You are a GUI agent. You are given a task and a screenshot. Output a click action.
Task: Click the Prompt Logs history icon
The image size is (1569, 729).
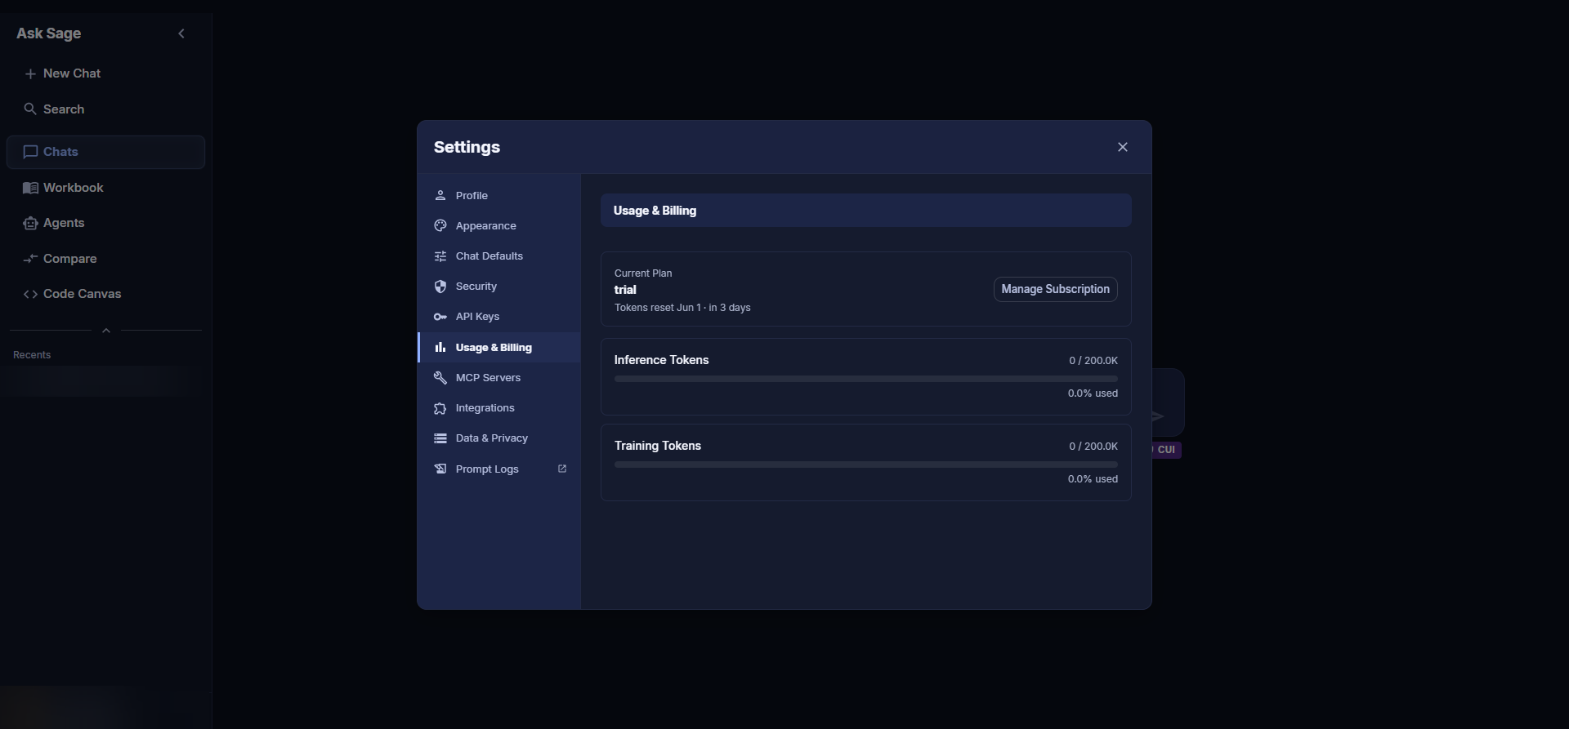click(440, 469)
